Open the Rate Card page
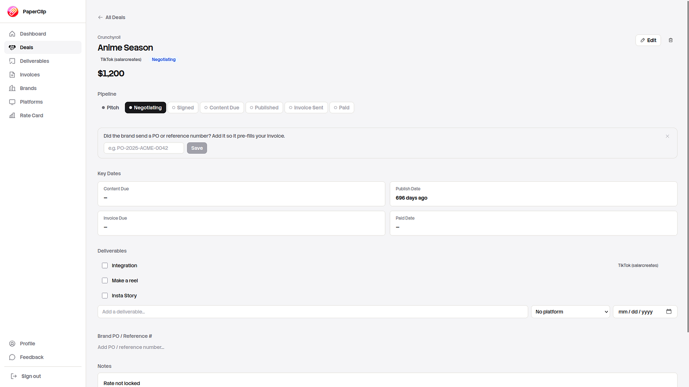689x387 pixels. pyautogui.click(x=43, y=115)
